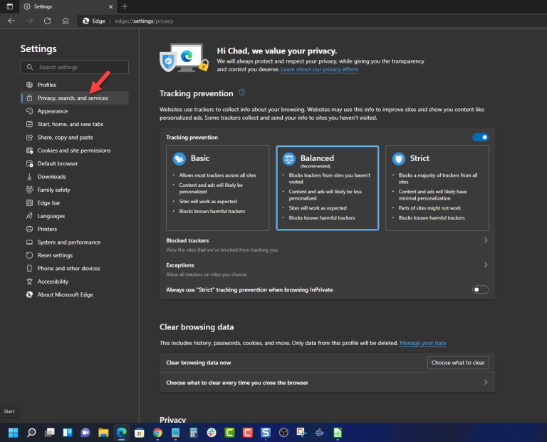Viewport: 547px width, 442px height.
Task: Open a new tab with plus icon
Action: click(125, 6)
